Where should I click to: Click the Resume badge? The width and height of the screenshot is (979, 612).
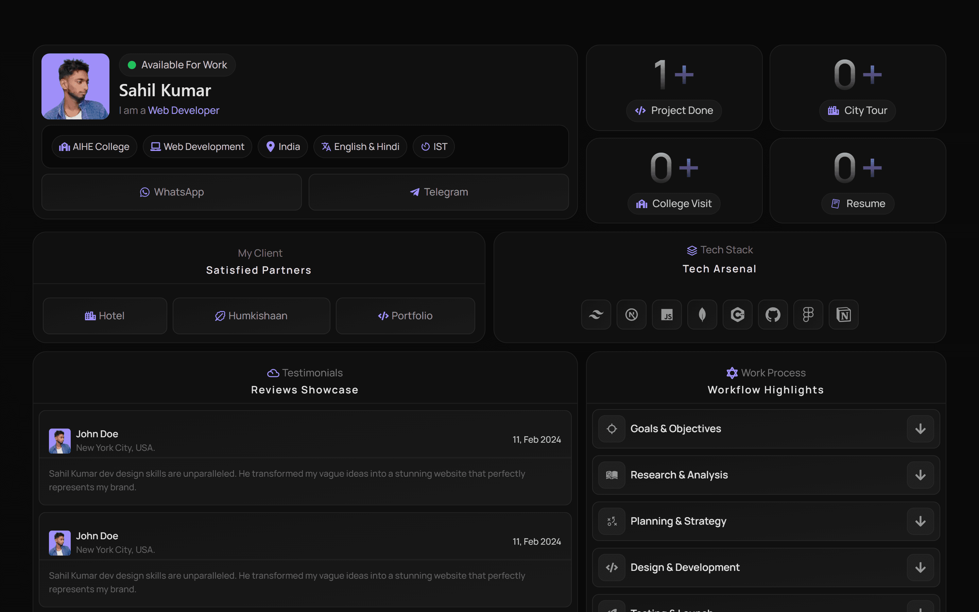point(857,204)
